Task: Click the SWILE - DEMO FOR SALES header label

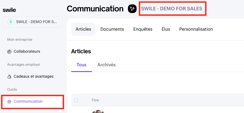Action: (x=172, y=9)
